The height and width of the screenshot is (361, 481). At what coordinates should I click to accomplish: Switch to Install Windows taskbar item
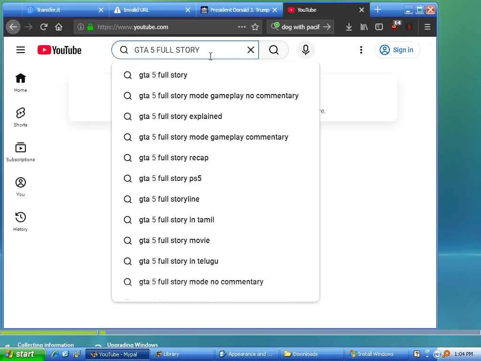click(377, 354)
